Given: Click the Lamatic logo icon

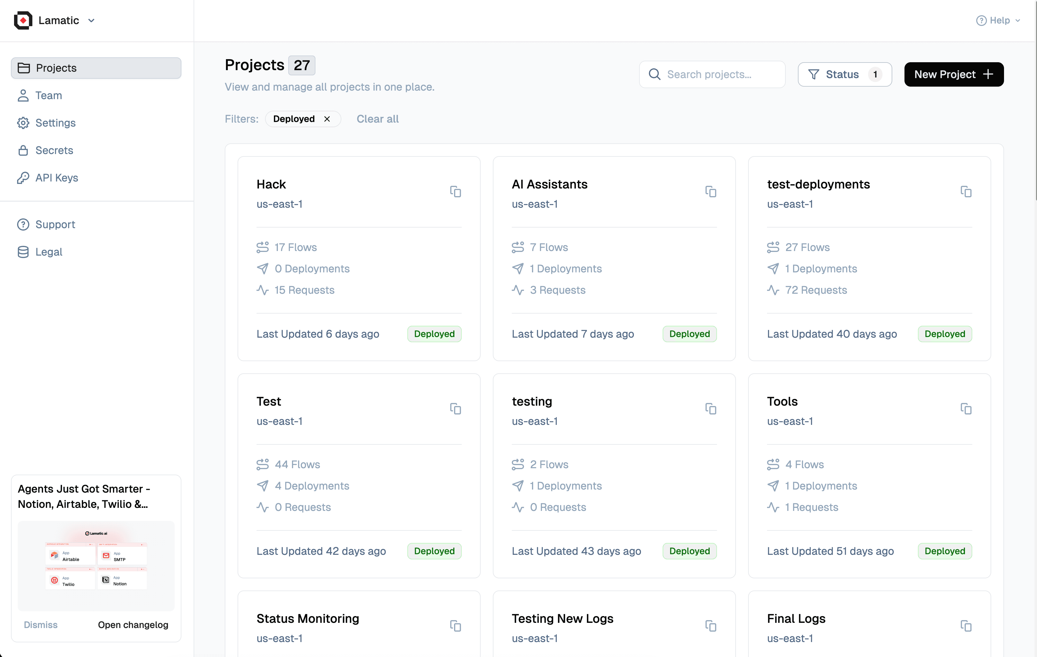Looking at the screenshot, I should click(23, 20).
